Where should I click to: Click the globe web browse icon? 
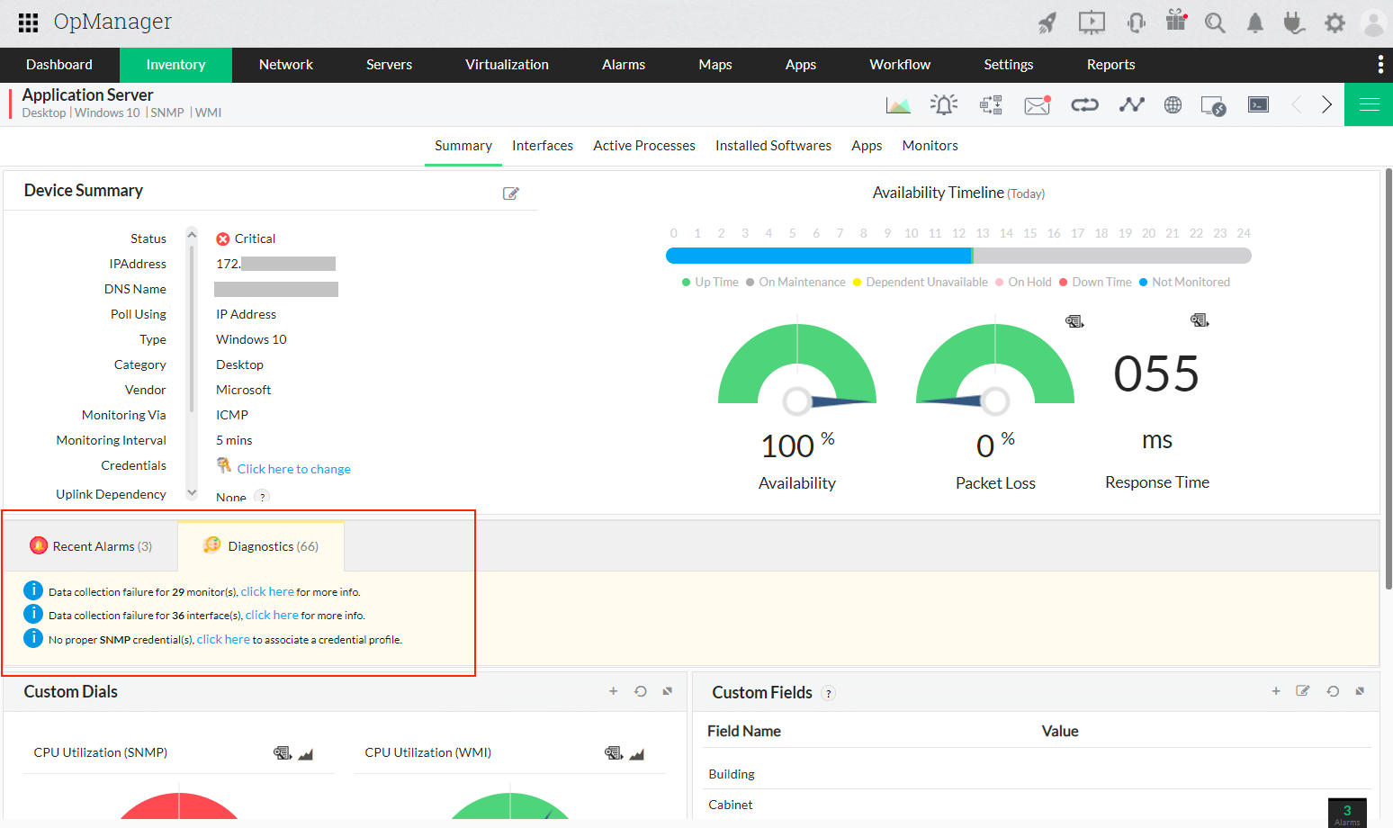1173,105
